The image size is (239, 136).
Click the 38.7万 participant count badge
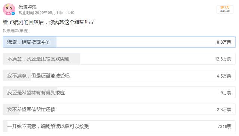click(225, 9)
